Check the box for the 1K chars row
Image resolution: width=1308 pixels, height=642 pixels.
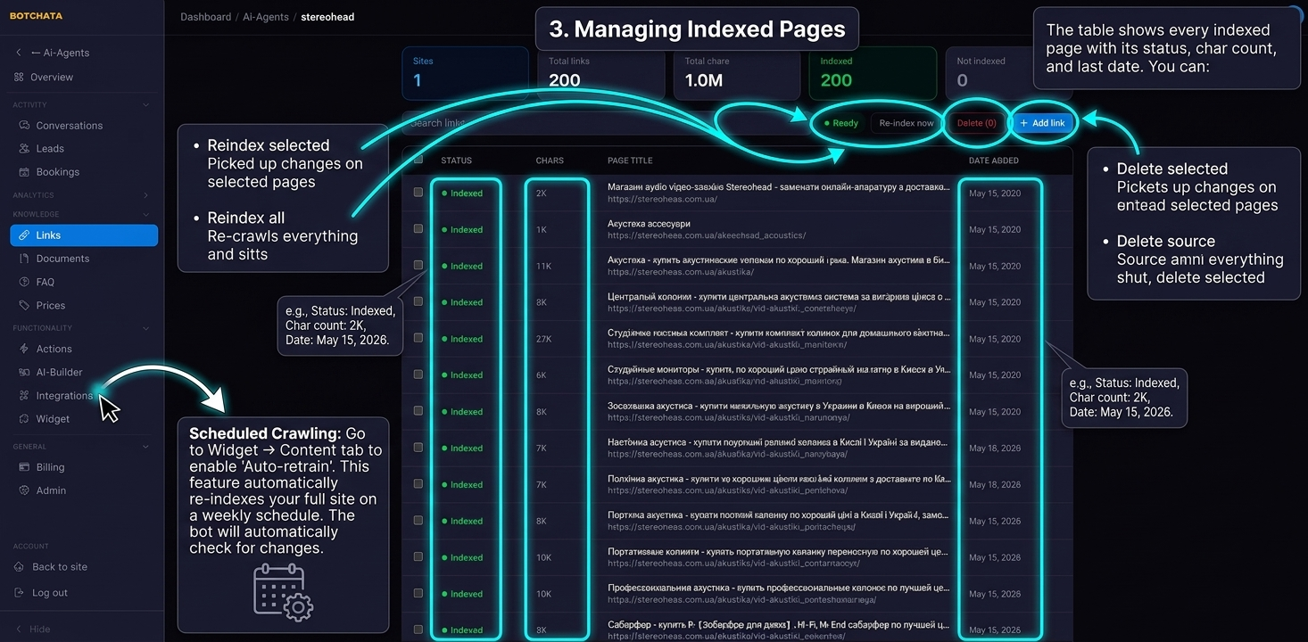click(418, 229)
